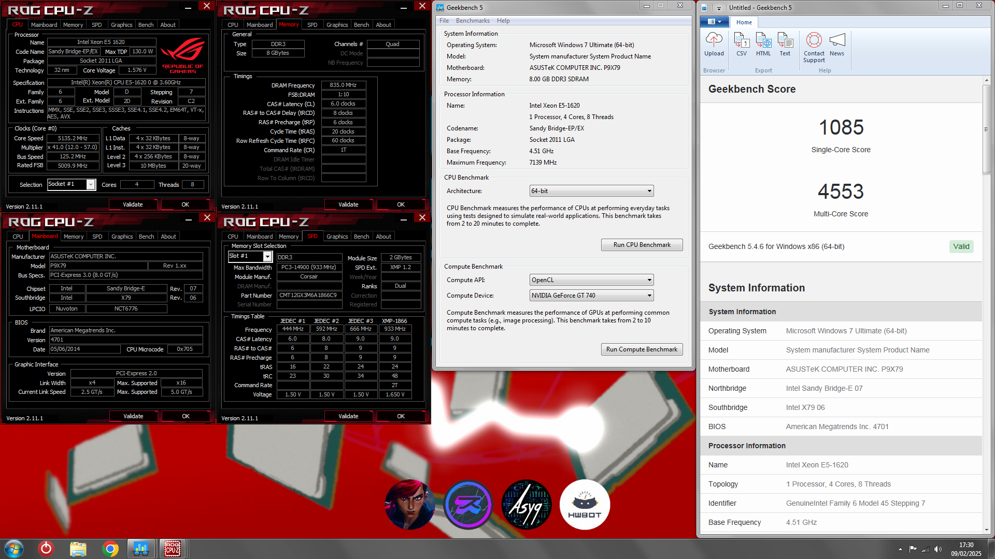This screenshot has width=995, height=559.
Task: Open Geekbench taskbar icon
Action: click(141, 549)
